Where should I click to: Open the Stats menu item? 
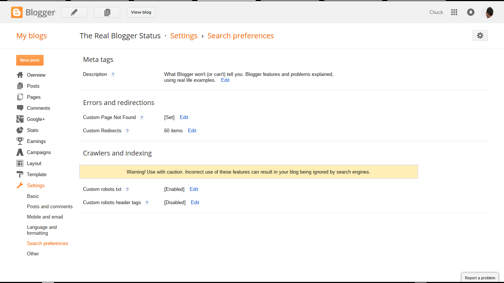point(32,130)
